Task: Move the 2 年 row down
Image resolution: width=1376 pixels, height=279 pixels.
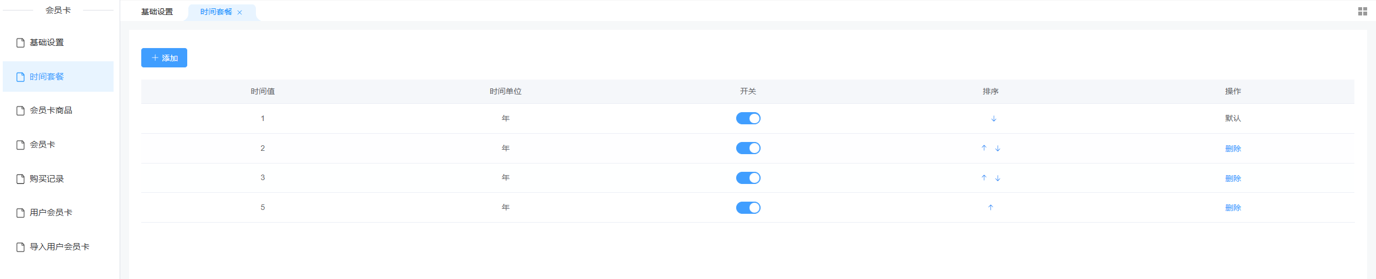Action: [x=998, y=149]
